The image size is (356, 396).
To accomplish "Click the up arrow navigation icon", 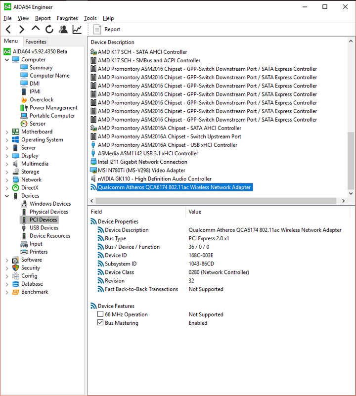I will 36,29.
